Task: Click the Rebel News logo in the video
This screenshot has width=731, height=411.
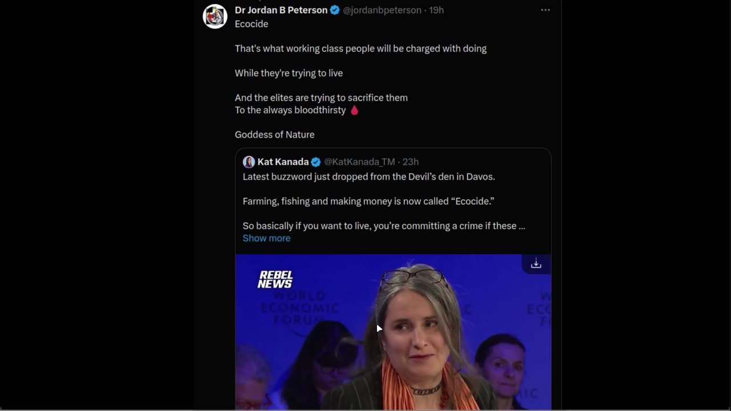Action: [275, 279]
